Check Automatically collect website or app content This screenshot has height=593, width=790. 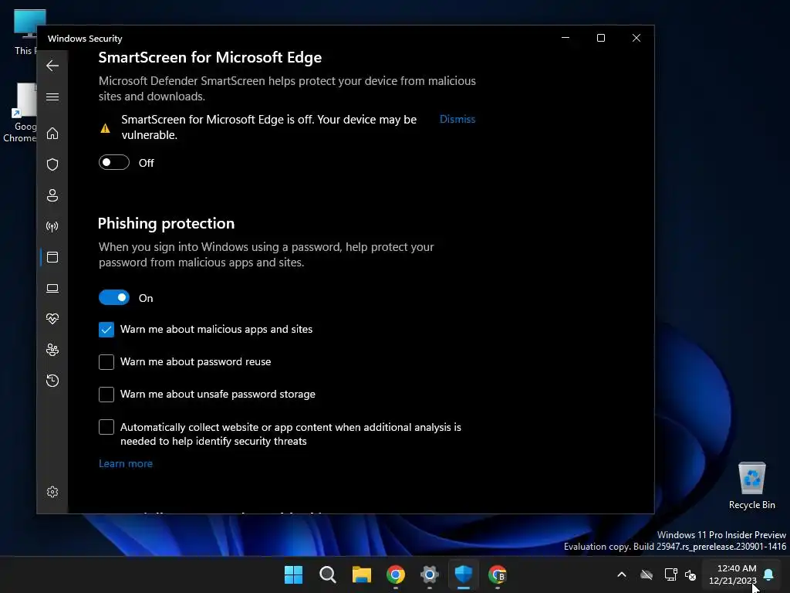click(x=106, y=427)
